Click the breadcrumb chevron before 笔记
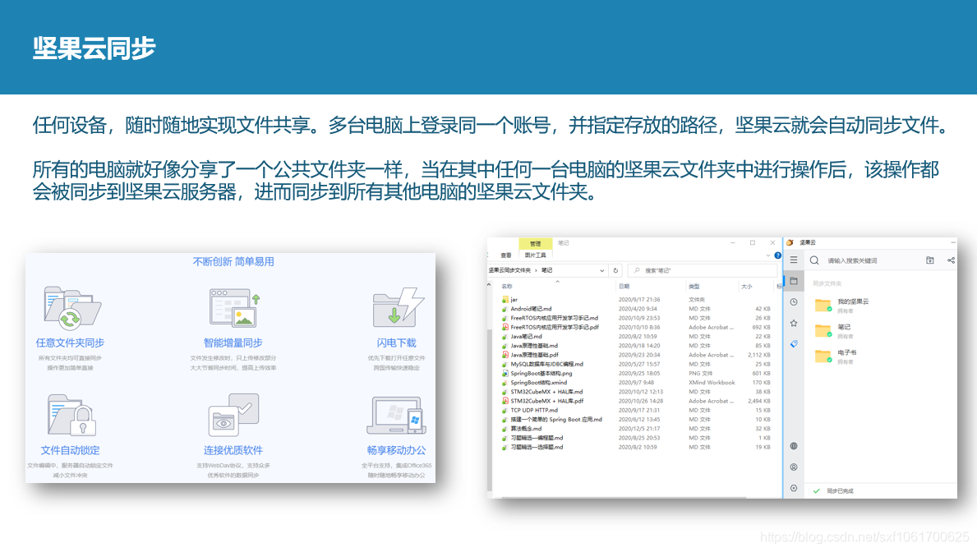Image resolution: width=977 pixels, height=552 pixels. click(x=536, y=270)
